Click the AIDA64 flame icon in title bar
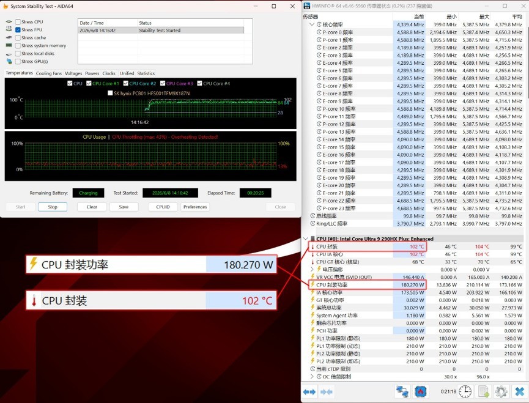 click(6, 6)
